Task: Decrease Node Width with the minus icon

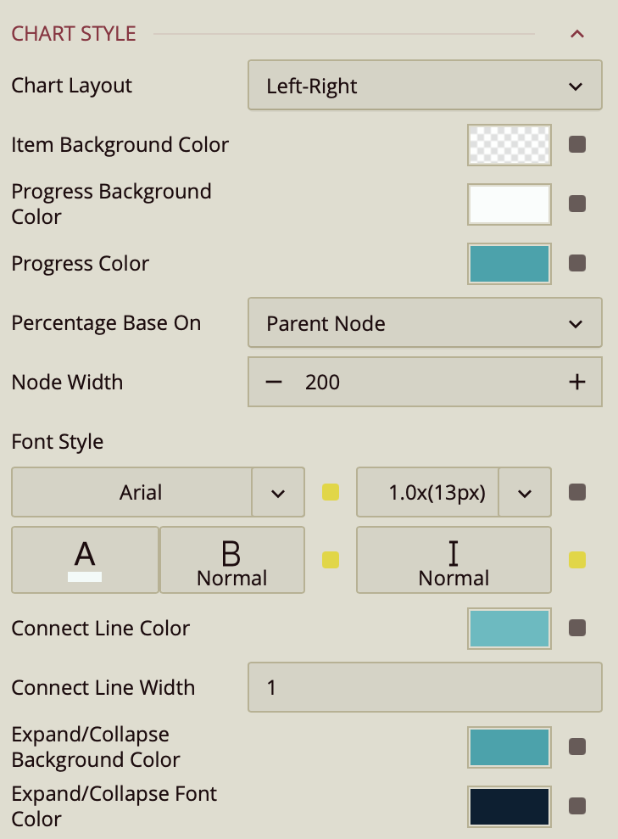Action: 273,383
